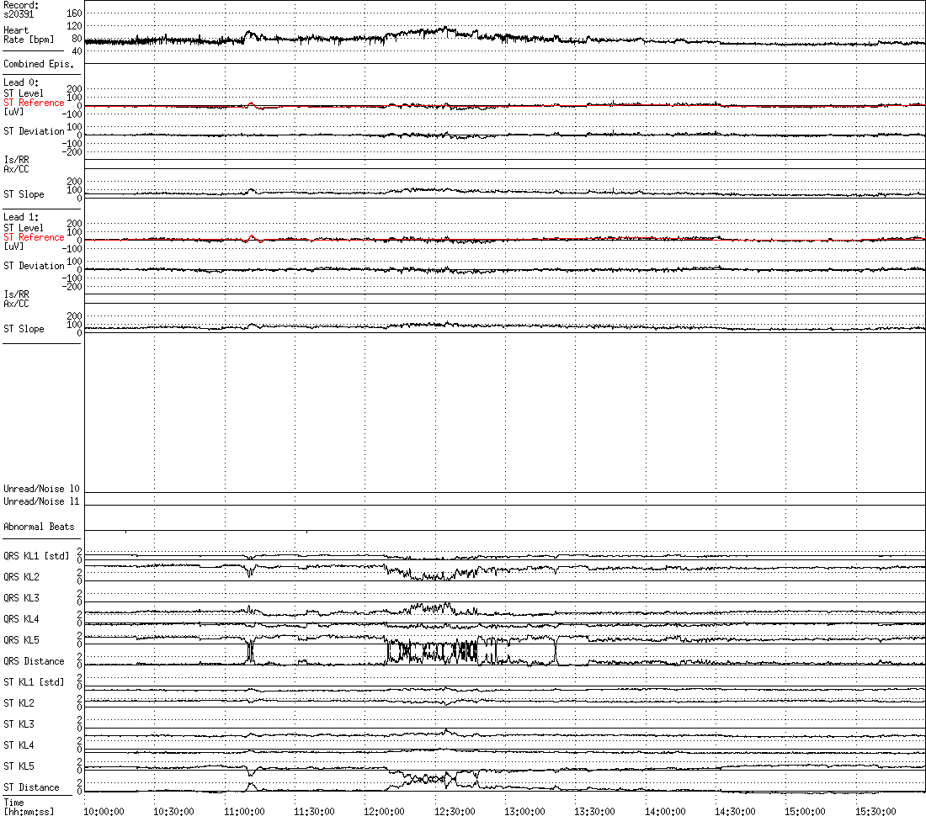Image resolution: width=926 pixels, height=816 pixels.
Task: Select the Unread/Noise 11 row label
Action: (x=41, y=501)
